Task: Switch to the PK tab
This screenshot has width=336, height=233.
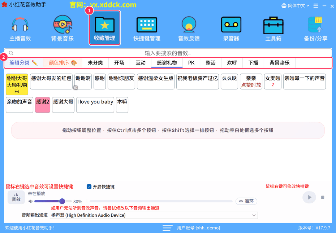Action: (x=191, y=63)
